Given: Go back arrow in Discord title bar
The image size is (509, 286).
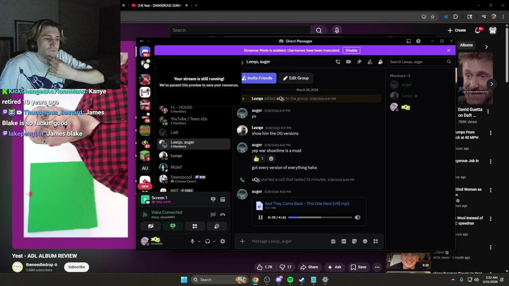Looking at the screenshot, I should tap(142, 41).
